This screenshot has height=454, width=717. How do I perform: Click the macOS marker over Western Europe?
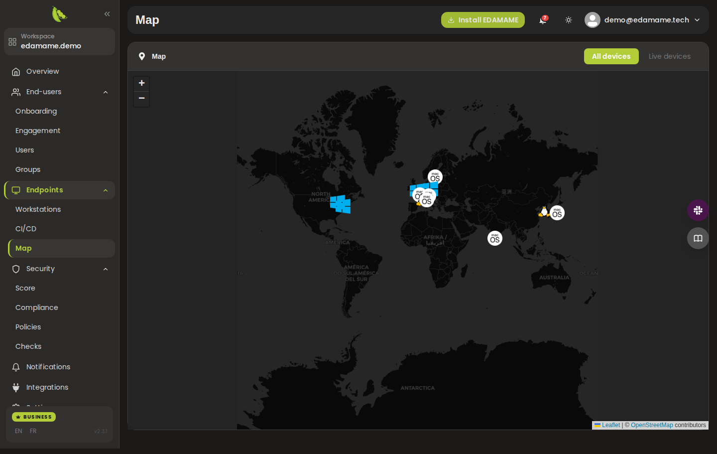[x=427, y=199]
